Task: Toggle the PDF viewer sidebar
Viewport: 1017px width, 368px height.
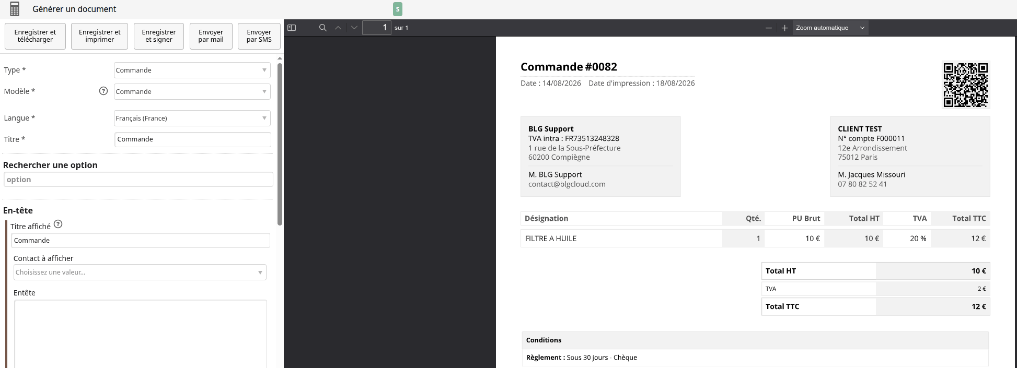Action: tap(292, 28)
